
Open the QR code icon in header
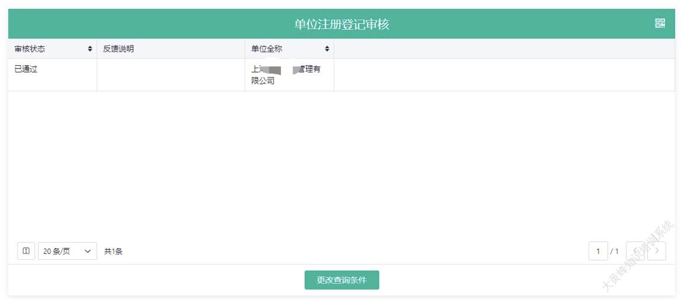click(x=660, y=23)
